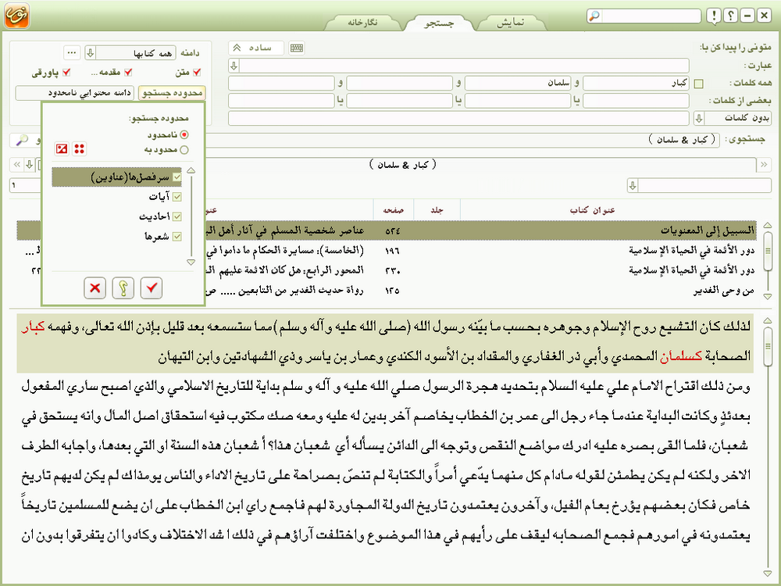Screen dimensions: 781x586
Task: Toggle the checkbox beside همه کلمات
Action: (699, 84)
